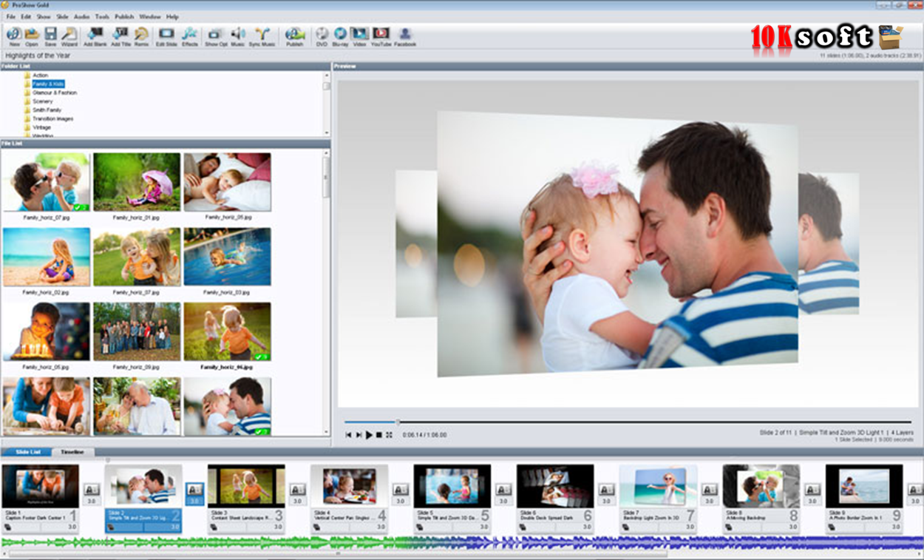
Task: Select thumbnail Family_horiz_03.jpg
Action: [x=228, y=257]
